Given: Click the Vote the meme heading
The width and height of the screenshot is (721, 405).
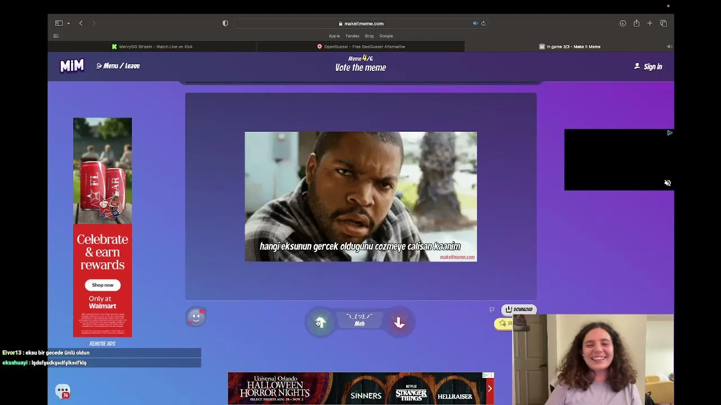Looking at the screenshot, I should 360,68.
